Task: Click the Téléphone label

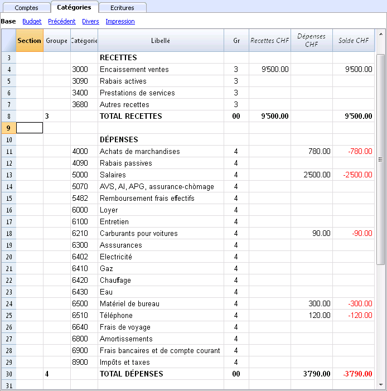Action: (x=116, y=316)
